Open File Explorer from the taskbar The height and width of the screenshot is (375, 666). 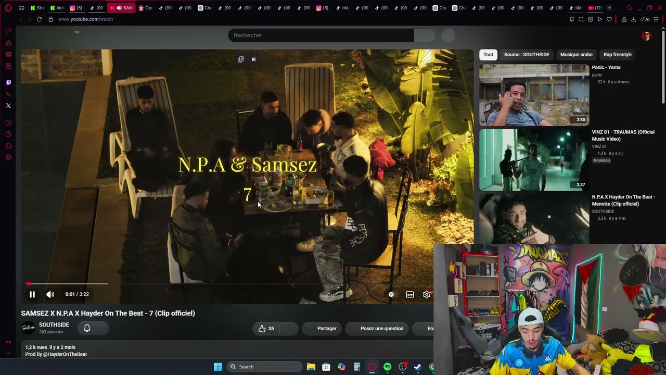coord(311,367)
